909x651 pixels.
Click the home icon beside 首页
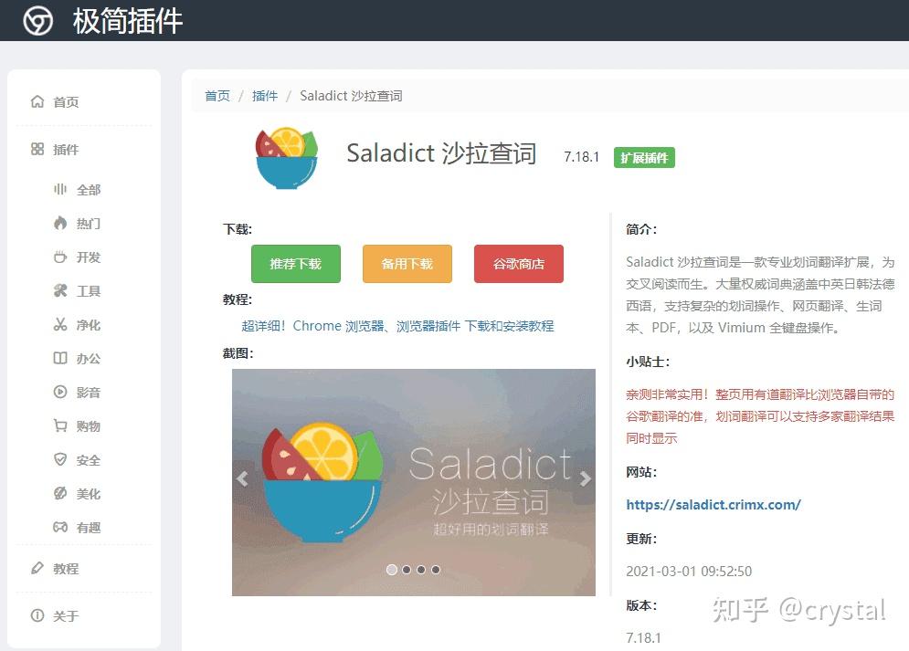click(x=37, y=101)
